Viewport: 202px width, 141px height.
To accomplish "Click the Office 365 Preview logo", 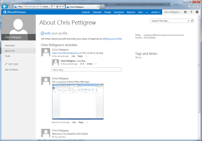I will click(x=15, y=12).
